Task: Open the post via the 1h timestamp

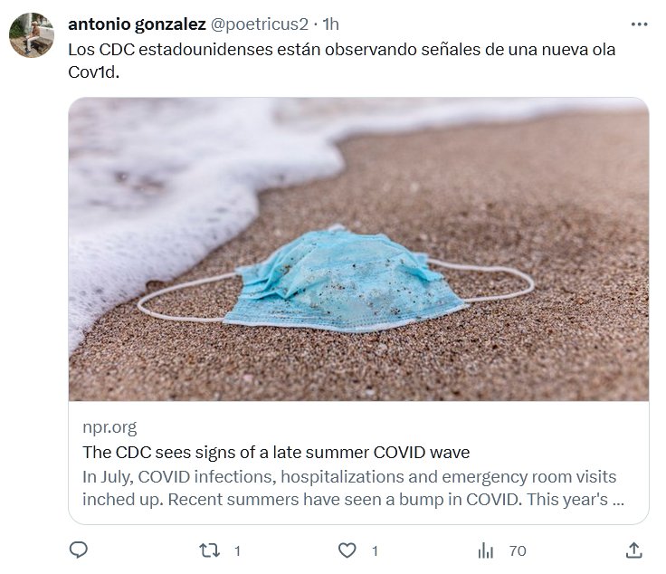Action: 330,24
